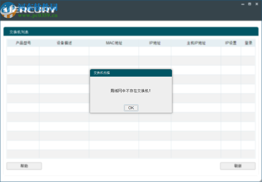The width and height of the screenshot is (262, 182).
Task: Confirm the dialog with the OK button
Action: tap(131, 108)
